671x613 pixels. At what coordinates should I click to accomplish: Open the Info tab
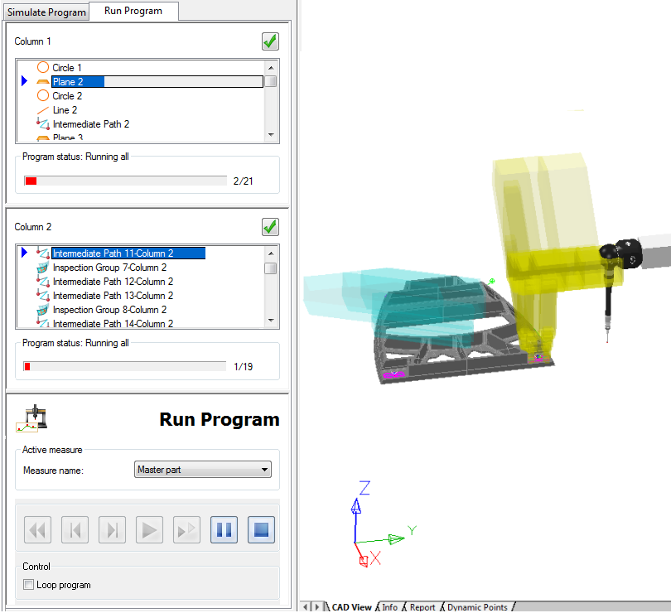pos(390,607)
